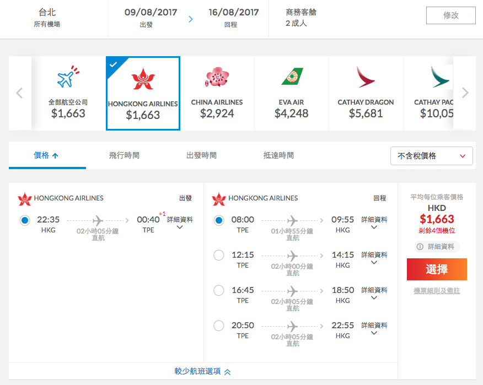Click the 詳細資料 pill under the price
The height and width of the screenshot is (385, 483).
pyautogui.click(x=437, y=247)
